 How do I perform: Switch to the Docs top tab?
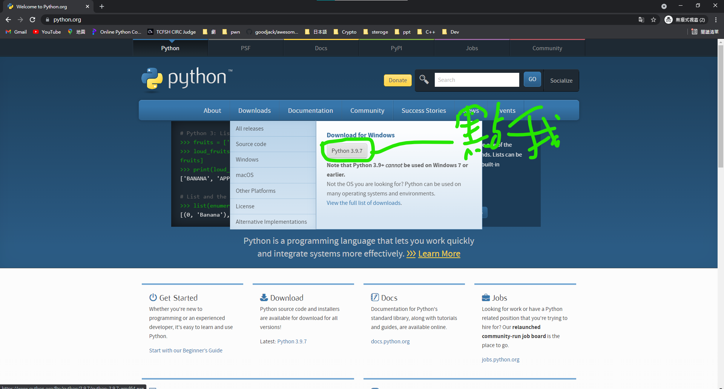(321, 48)
